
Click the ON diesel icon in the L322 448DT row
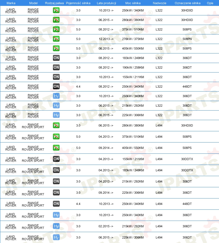(56, 87)
